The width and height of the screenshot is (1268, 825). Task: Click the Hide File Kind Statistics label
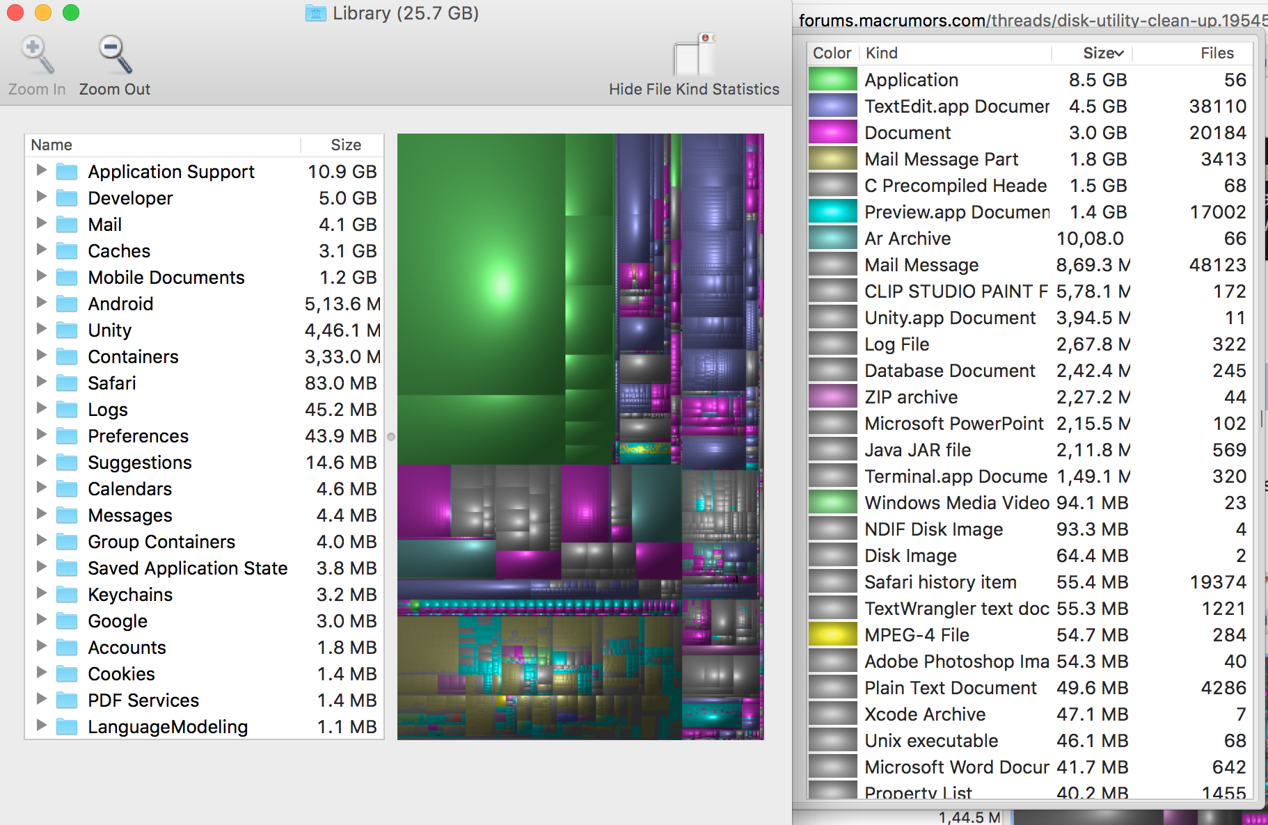point(694,89)
